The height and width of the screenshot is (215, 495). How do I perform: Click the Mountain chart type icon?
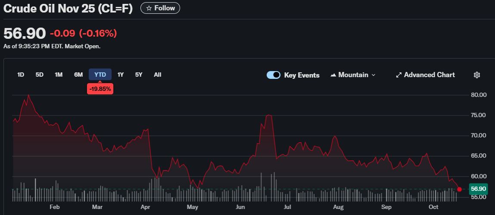[333, 75]
